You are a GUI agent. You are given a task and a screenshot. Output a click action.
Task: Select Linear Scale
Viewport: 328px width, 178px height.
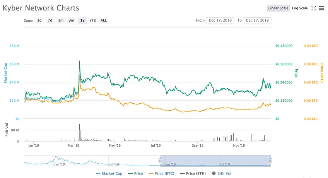[278, 8]
